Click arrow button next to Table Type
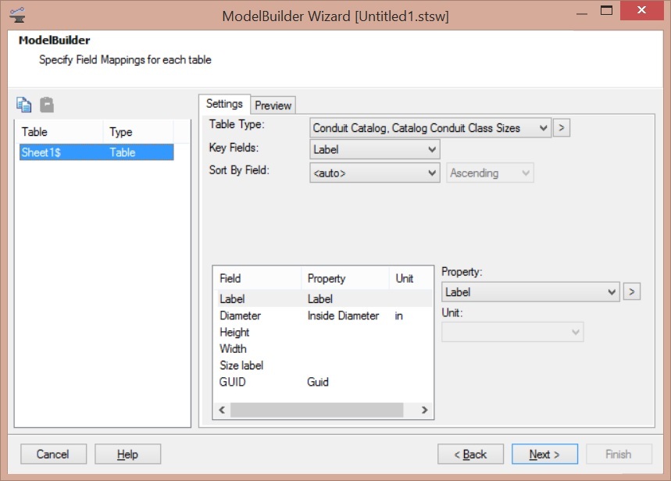The image size is (671, 481). (562, 128)
